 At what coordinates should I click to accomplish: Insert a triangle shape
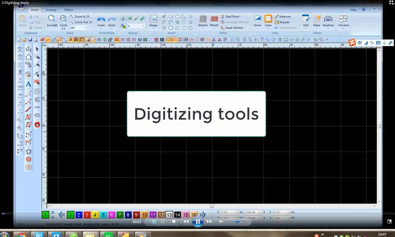coord(177,28)
